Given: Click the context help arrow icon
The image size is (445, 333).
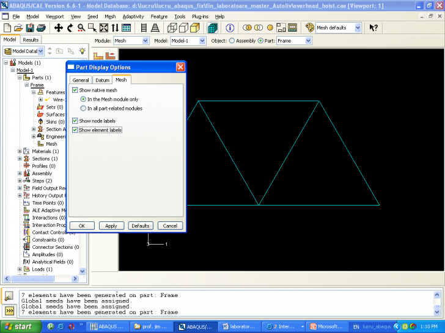Looking at the screenshot, I should point(373,28).
